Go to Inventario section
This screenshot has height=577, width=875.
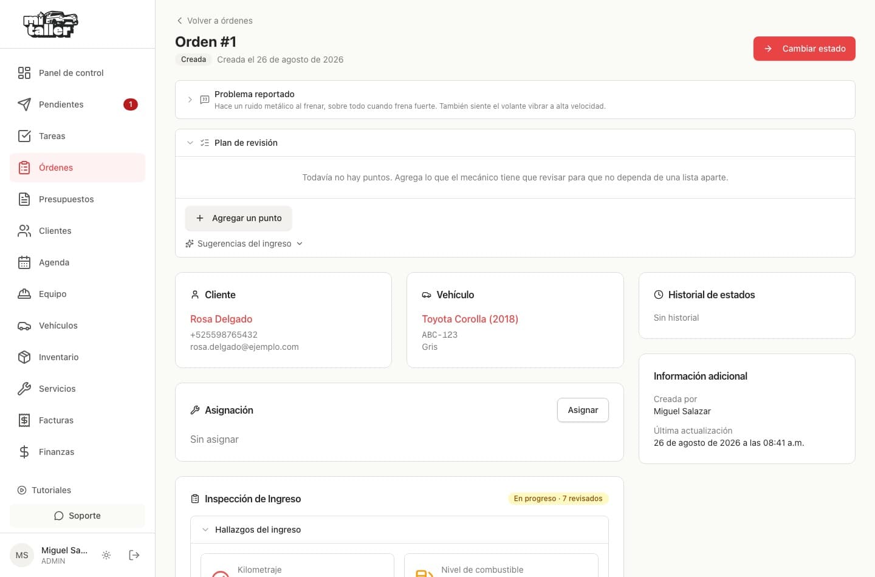[x=77, y=357]
